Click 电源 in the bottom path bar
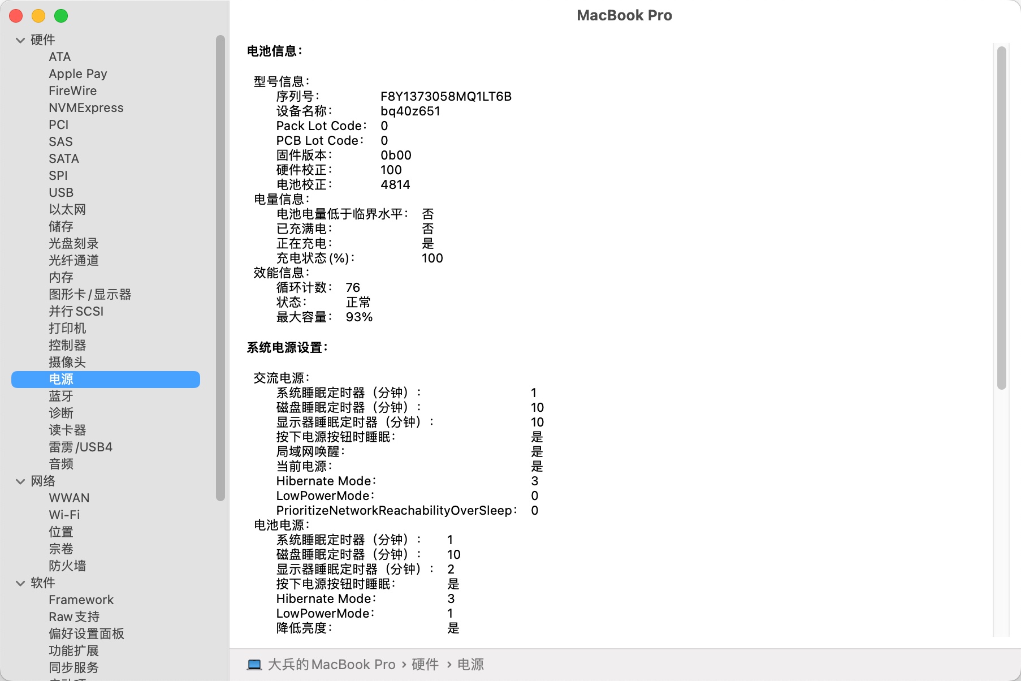1021x681 pixels. click(x=471, y=665)
